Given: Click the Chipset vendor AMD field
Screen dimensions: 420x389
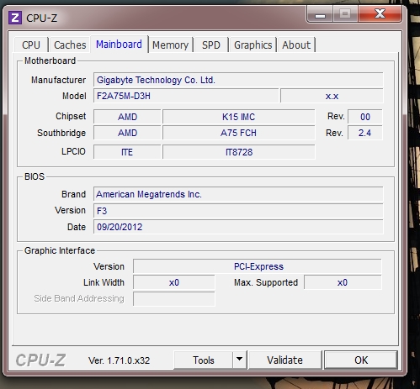Looking at the screenshot, I should 127,117.
